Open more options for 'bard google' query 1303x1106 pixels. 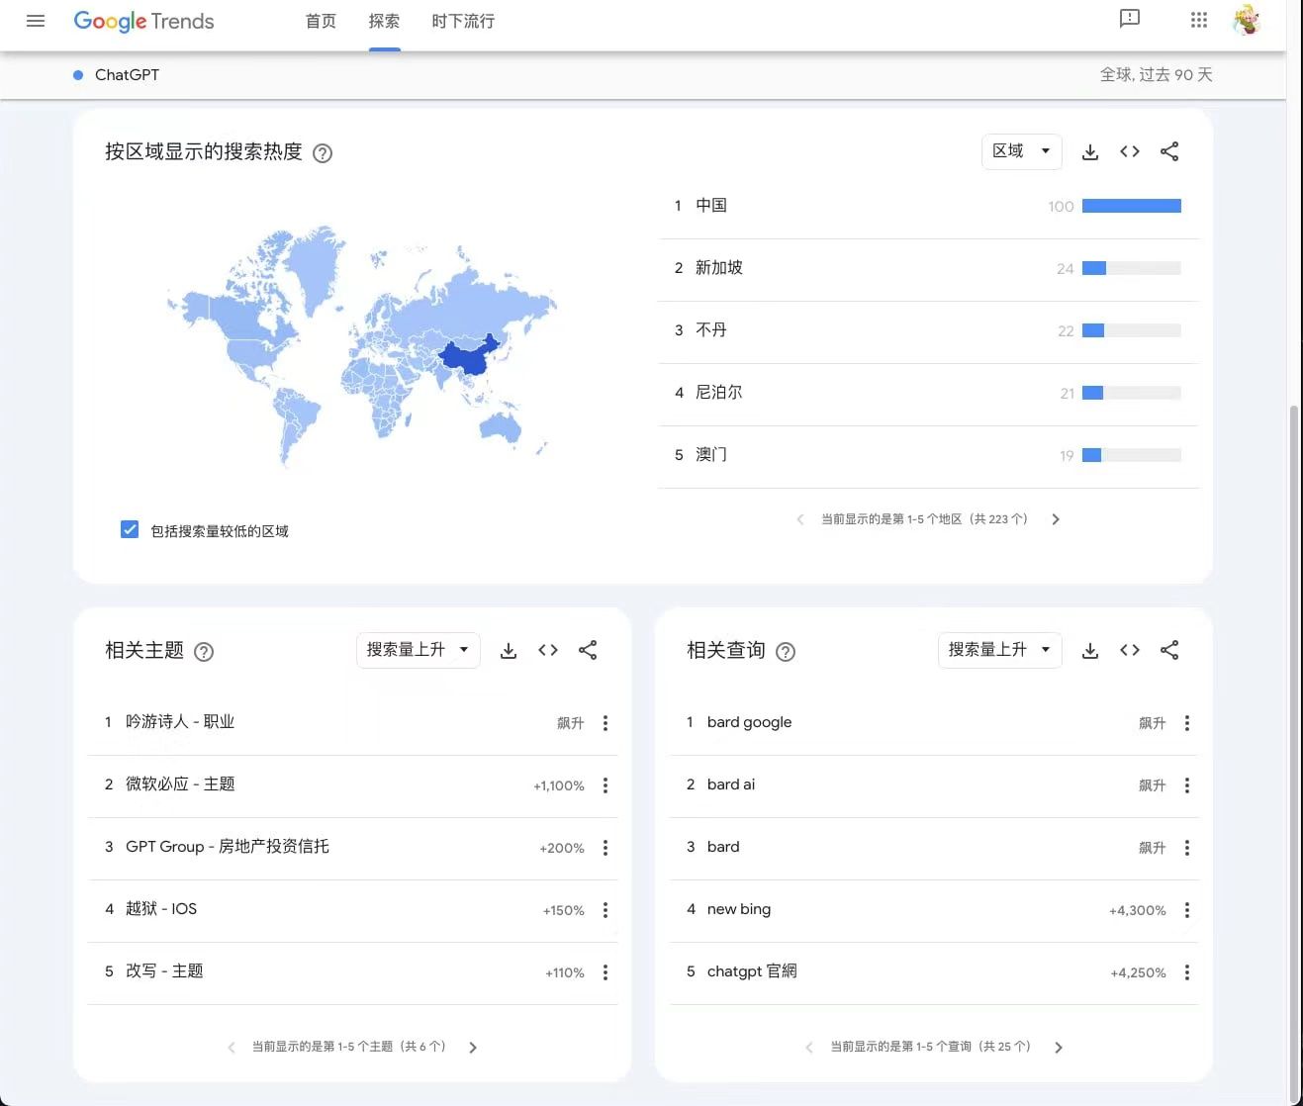pyautogui.click(x=1186, y=723)
